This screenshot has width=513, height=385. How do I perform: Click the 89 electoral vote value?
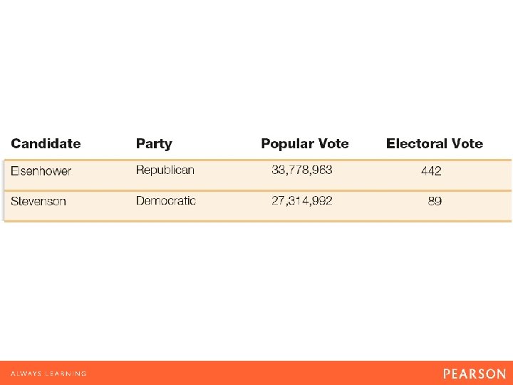(435, 201)
